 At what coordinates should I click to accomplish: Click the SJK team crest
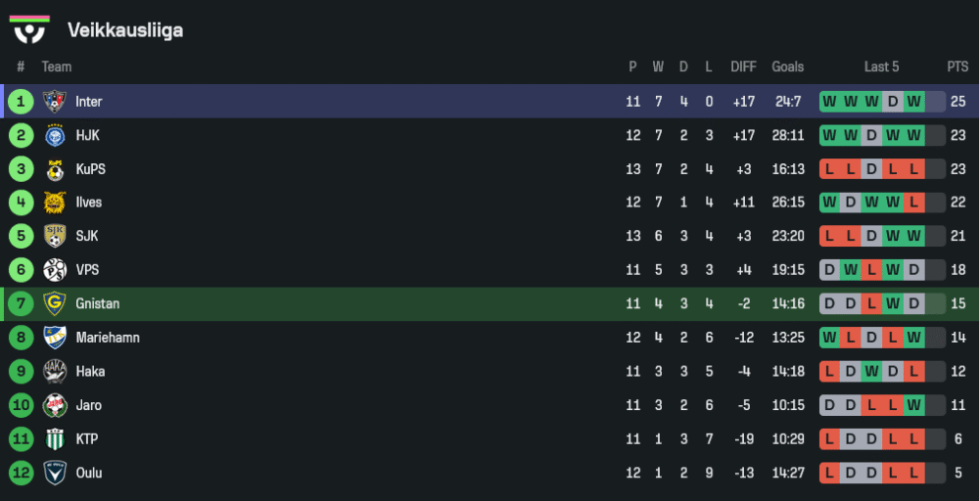(54, 236)
